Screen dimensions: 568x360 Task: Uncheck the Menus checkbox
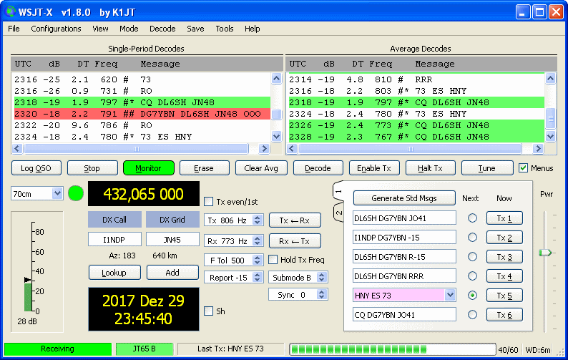[x=524, y=168]
